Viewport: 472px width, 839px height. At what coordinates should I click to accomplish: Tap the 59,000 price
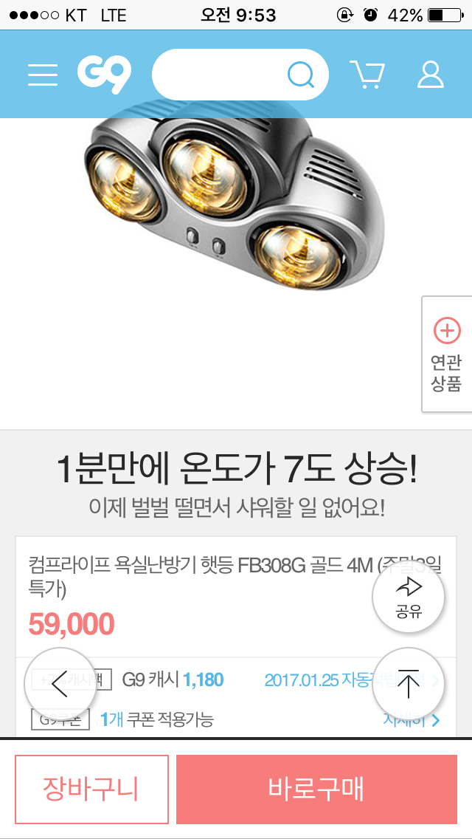tap(71, 623)
